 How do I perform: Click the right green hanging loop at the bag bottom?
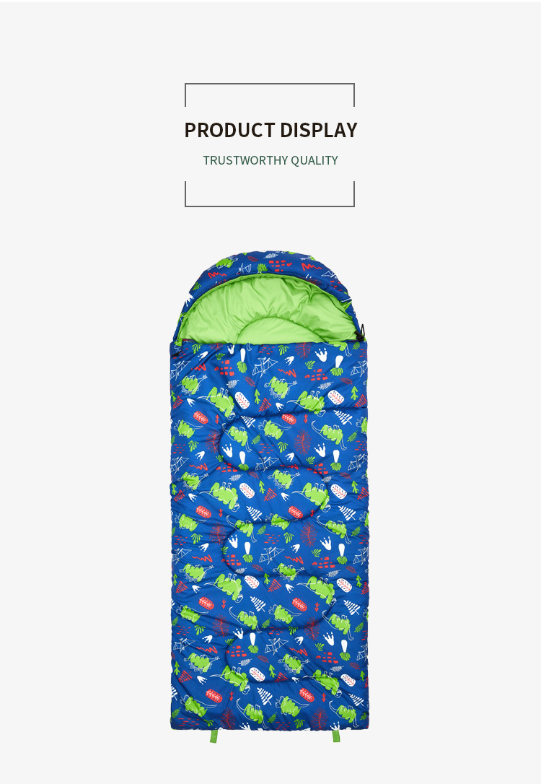tap(336, 736)
